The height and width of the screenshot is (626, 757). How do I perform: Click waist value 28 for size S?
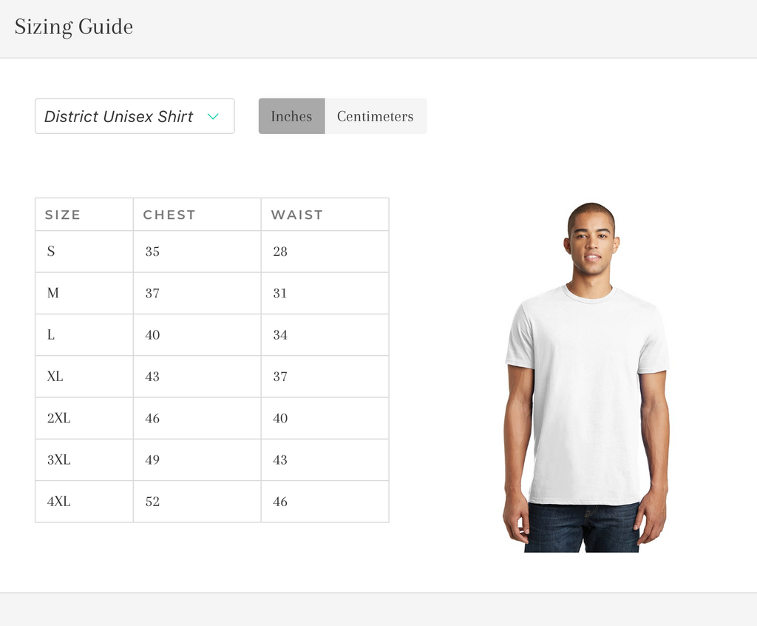point(280,252)
